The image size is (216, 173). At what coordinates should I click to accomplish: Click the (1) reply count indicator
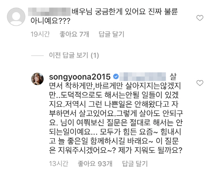tap(95, 55)
